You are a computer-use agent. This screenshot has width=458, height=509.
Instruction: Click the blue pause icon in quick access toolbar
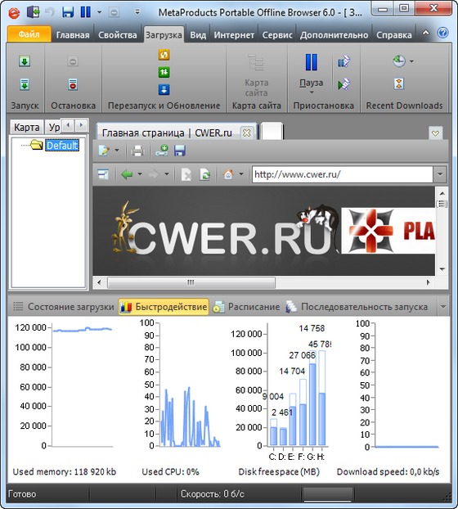tap(86, 12)
